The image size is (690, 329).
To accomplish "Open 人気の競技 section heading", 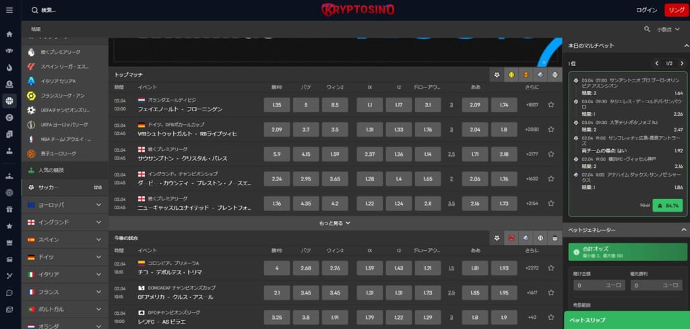I will tap(65, 170).
